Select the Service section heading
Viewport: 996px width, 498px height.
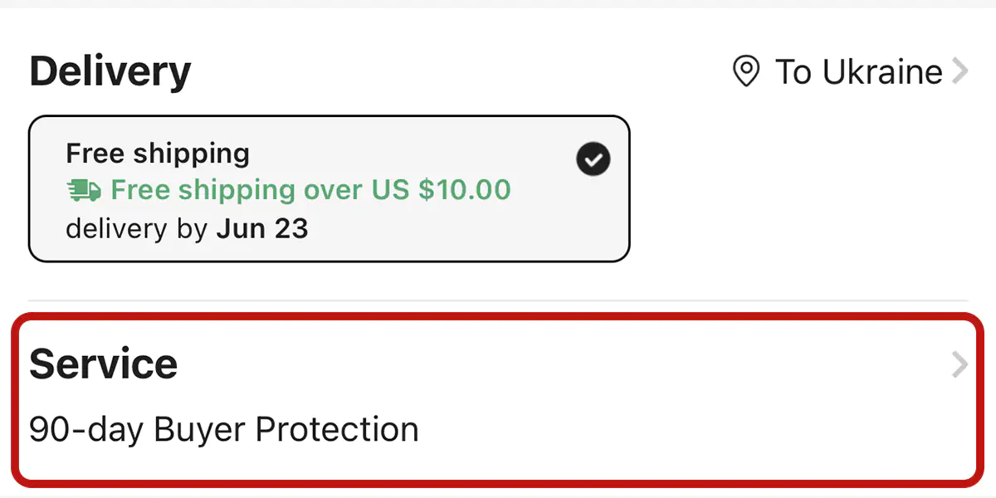coord(103,363)
